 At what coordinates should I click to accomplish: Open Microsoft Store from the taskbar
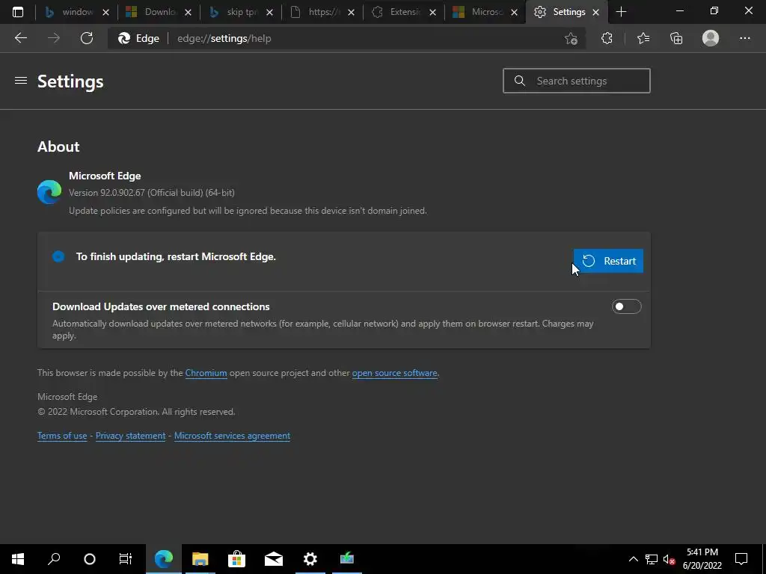[236, 559]
